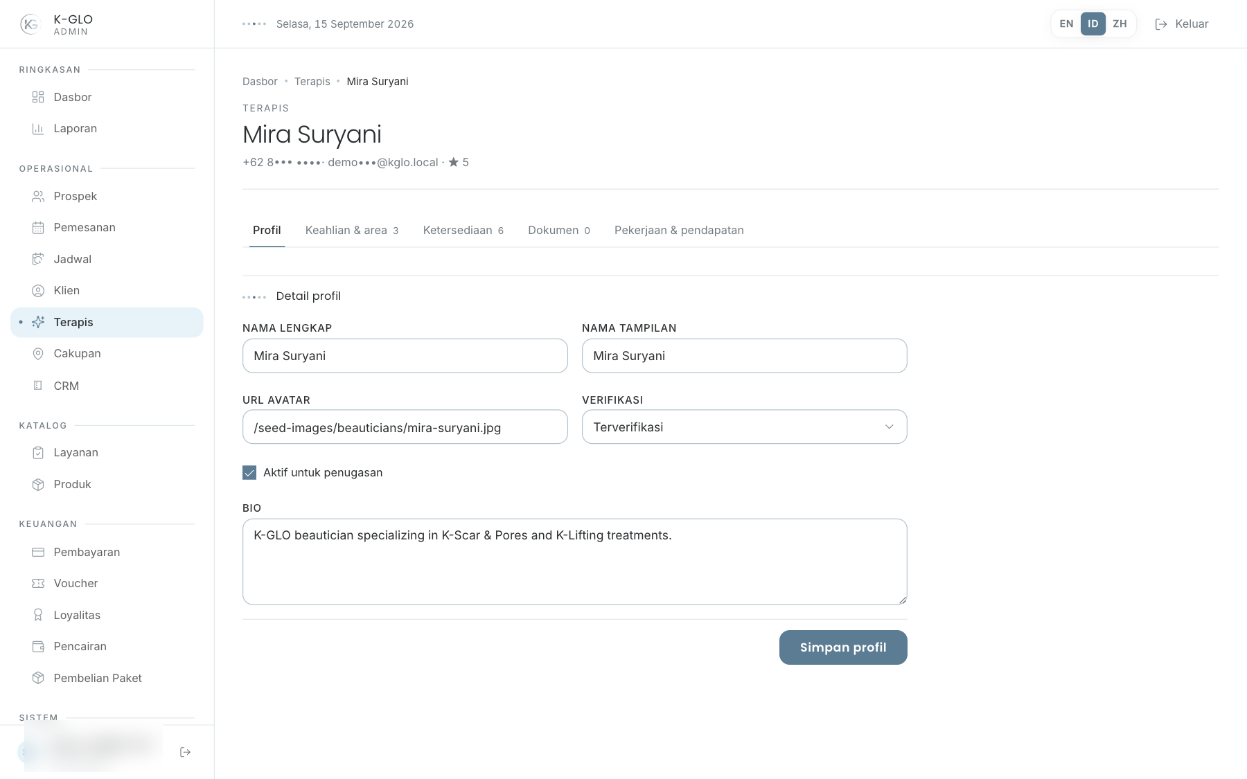This screenshot has height=779, width=1247.
Task: Open Pekerjaan & pendapatan tab
Action: (x=679, y=231)
